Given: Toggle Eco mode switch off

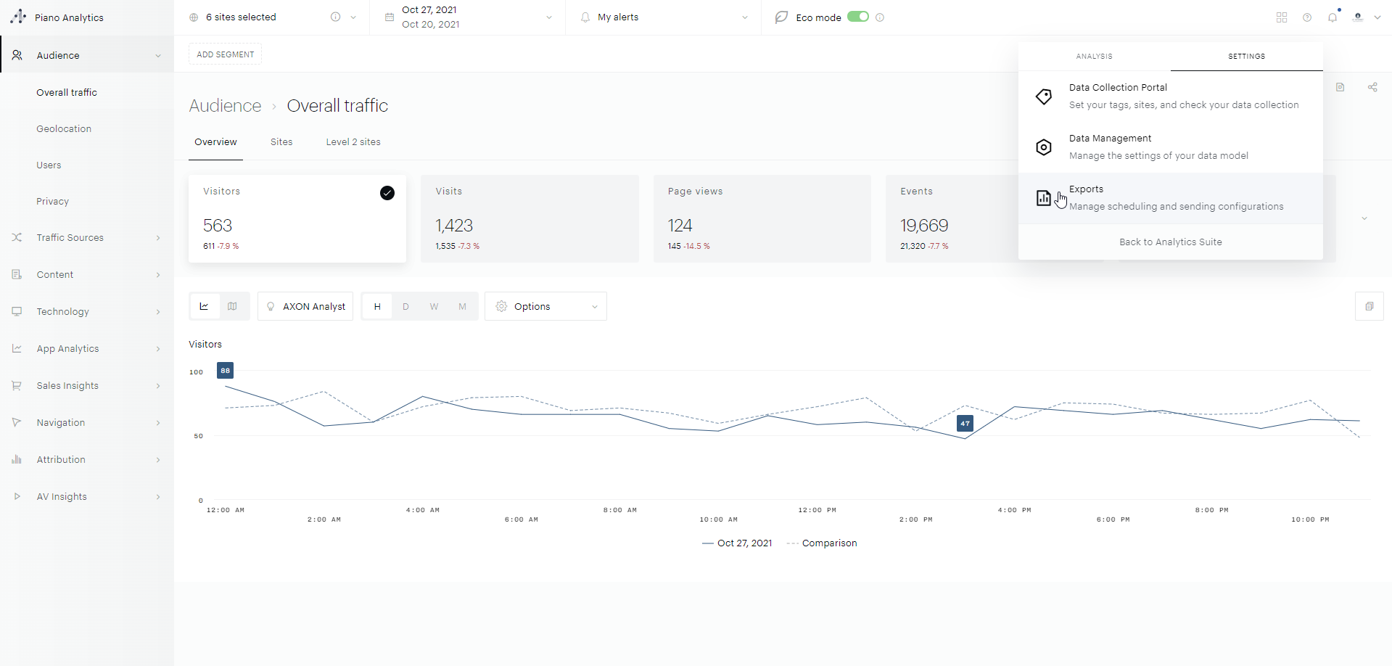Looking at the screenshot, I should [x=858, y=17].
